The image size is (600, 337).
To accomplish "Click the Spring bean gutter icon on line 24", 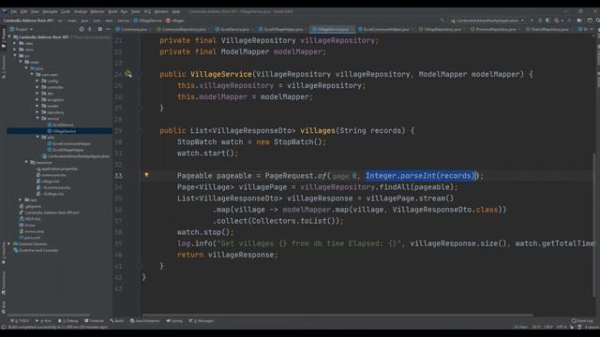I will click(x=128, y=74).
